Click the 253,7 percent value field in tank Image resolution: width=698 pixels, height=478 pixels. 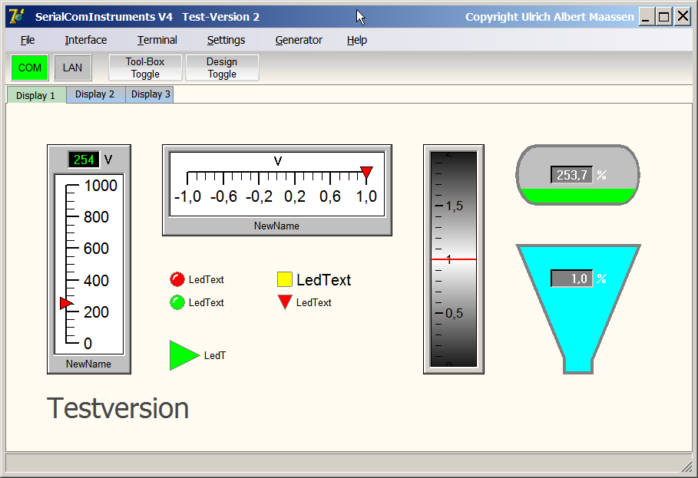click(571, 175)
